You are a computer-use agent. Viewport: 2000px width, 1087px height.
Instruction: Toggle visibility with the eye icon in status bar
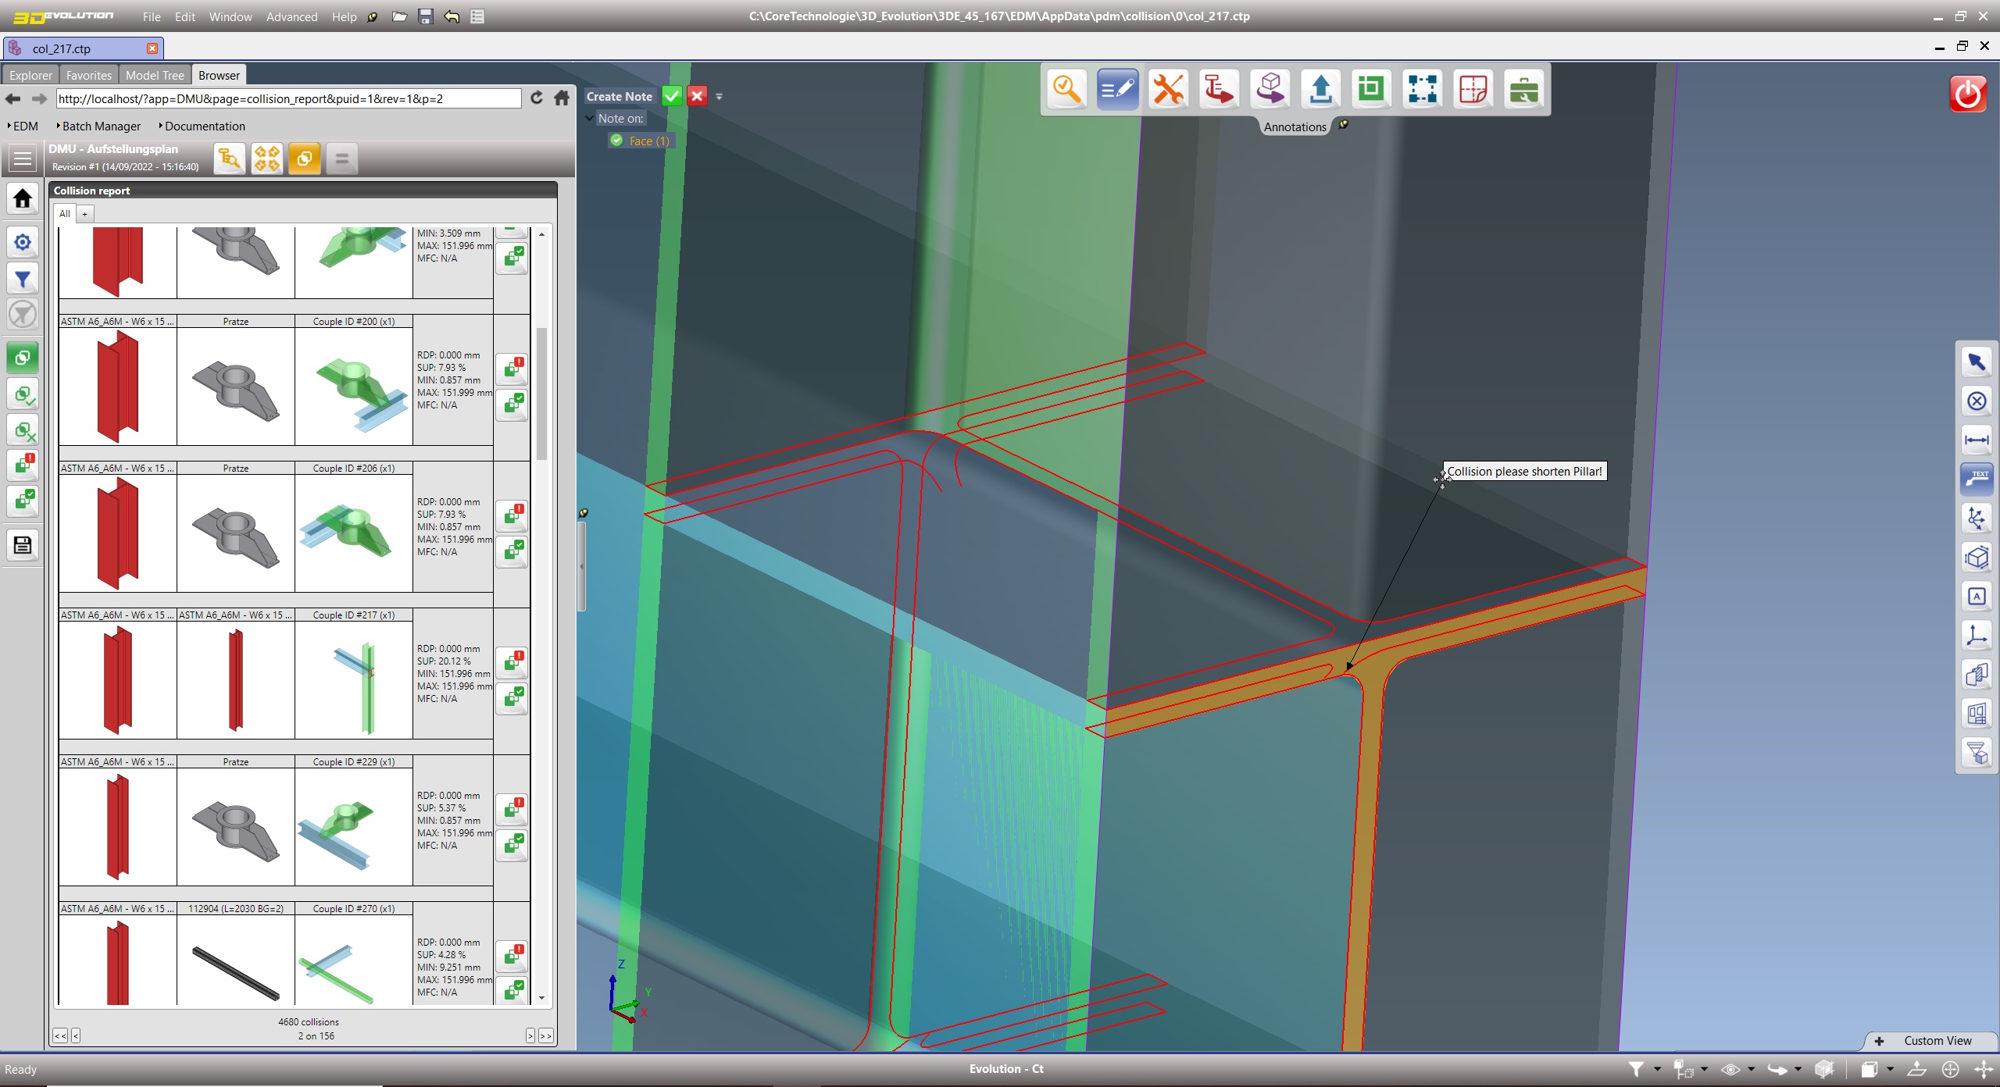coord(1732,1068)
